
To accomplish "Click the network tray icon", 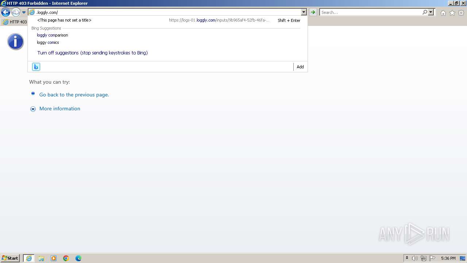I will 424,258.
